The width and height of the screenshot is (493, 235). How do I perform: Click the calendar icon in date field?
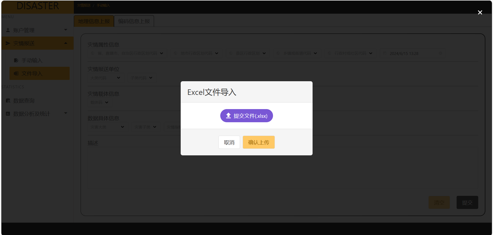coord(385,53)
